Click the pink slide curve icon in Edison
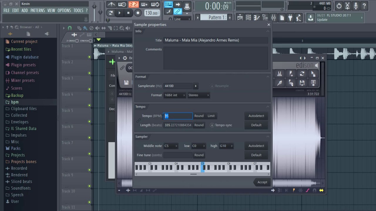Image resolution: width=376 pixels, height=211 pixels. [308, 190]
